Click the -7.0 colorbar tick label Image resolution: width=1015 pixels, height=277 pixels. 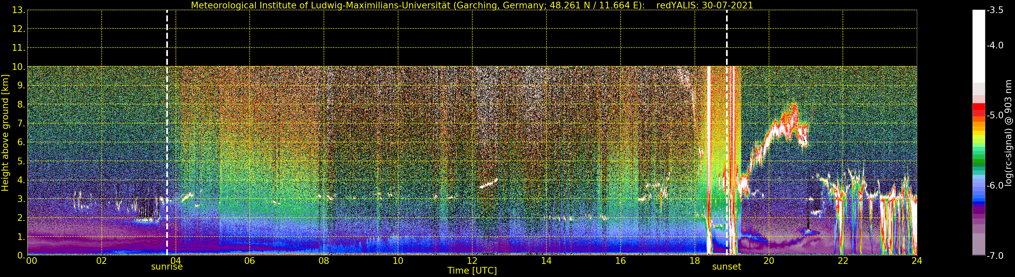pos(995,256)
